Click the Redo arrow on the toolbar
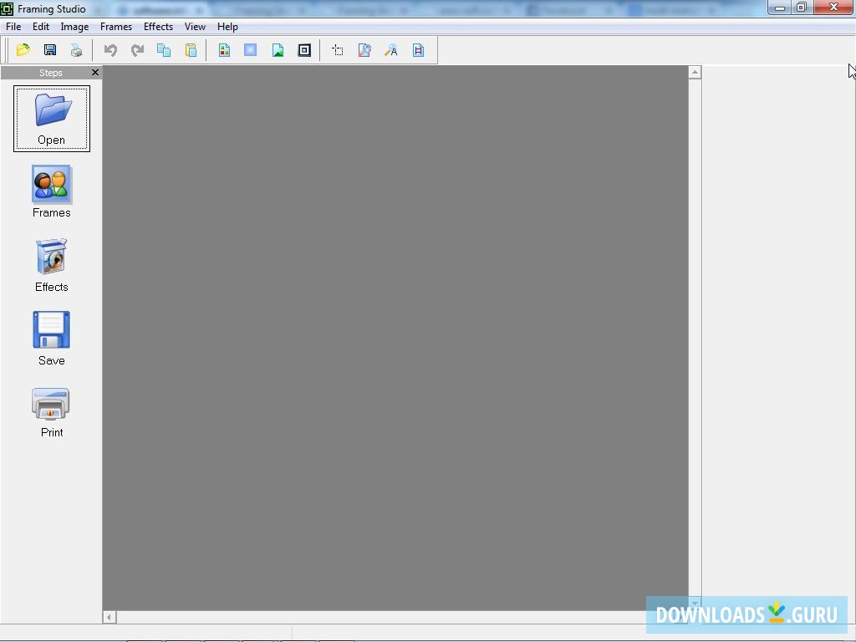Viewport: 856px width, 642px height. click(137, 49)
